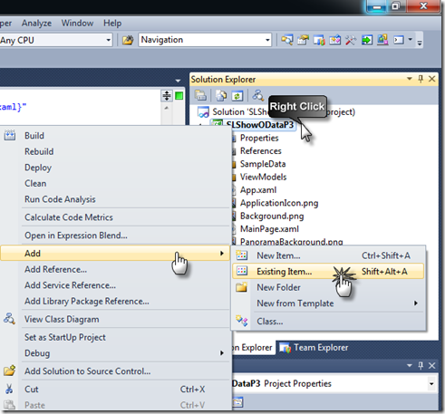
Task: Click the Find in Files icon beside Navigation box
Action: coord(287,40)
